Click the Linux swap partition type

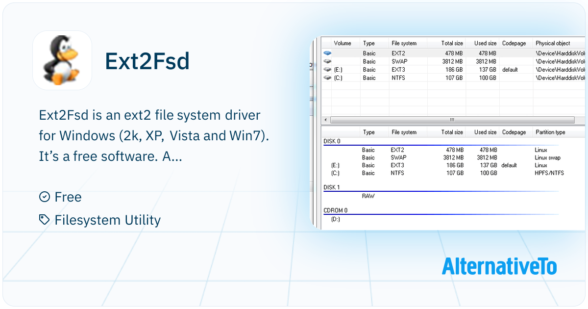[x=547, y=158]
